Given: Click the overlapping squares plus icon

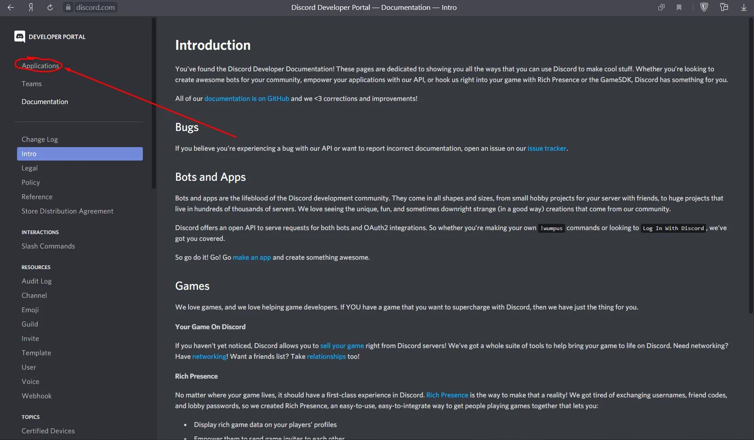Looking at the screenshot, I should (661, 7).
